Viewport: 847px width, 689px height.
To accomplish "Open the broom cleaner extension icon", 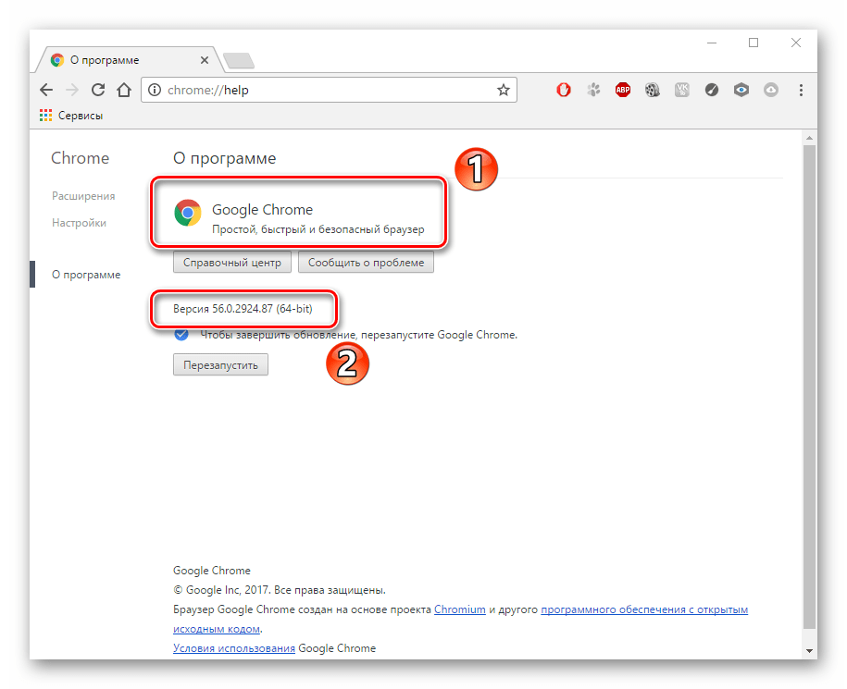I will [712, 90].
